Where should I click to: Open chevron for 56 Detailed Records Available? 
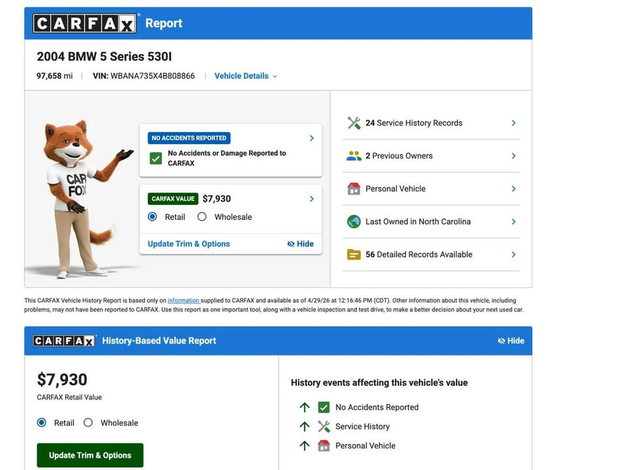[x=514, y=255]
